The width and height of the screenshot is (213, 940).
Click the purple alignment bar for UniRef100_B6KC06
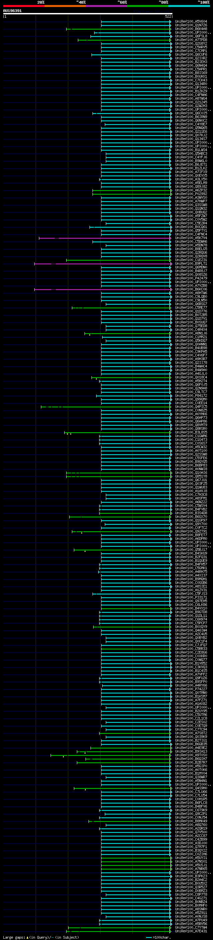[103, 290]
